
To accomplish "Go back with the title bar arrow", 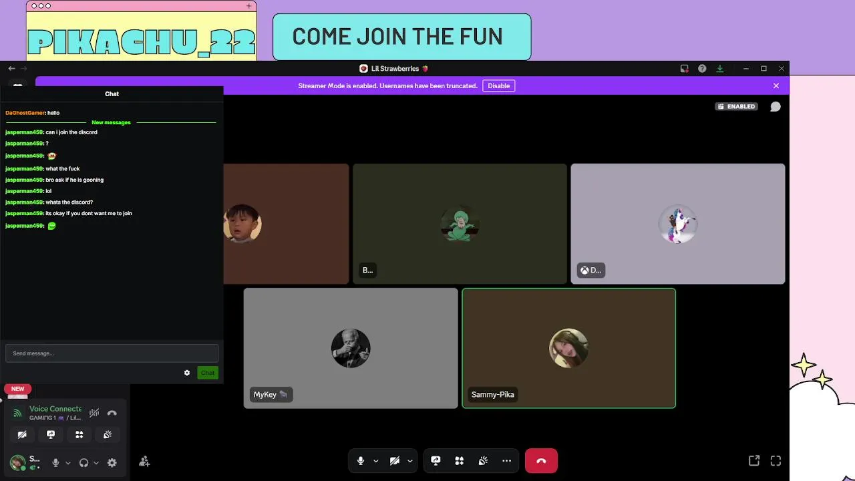I will pos(11,68).
